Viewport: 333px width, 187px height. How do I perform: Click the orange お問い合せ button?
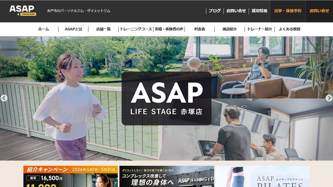pos(319,11)
